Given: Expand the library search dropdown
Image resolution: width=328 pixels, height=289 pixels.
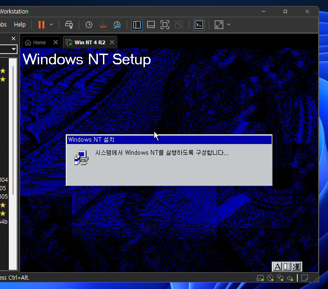Looking at the screenshot, I should click(x=14, y=49).
